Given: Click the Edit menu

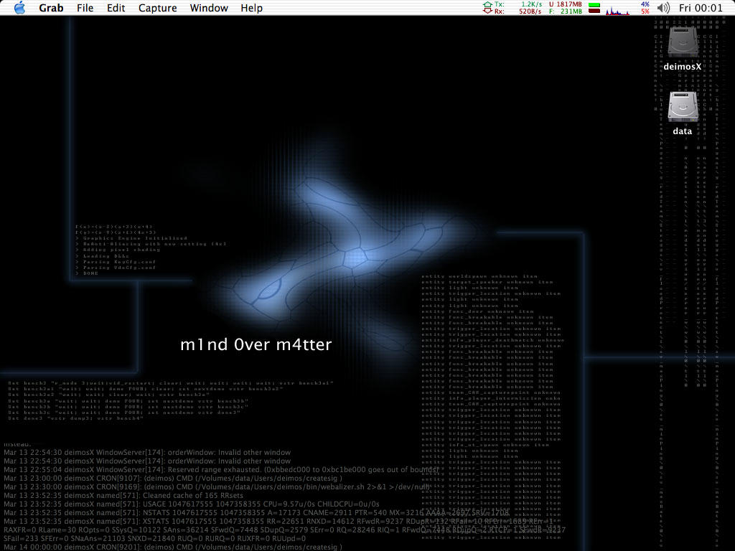Looking at the screenshot, I should pyautogui.click(x=116, y=8).
